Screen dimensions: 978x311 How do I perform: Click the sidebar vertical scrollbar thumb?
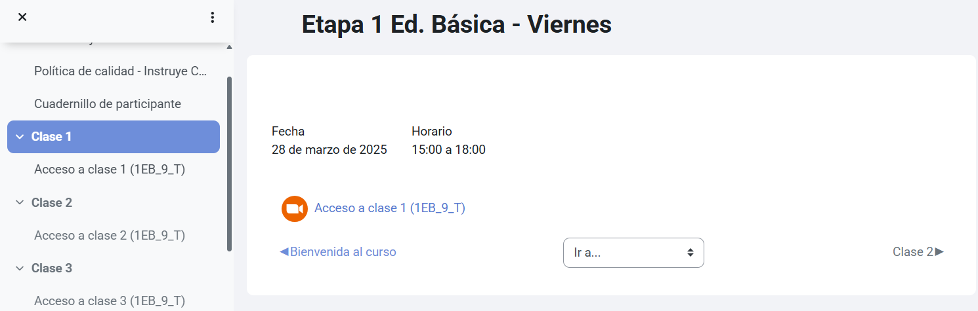229,164
